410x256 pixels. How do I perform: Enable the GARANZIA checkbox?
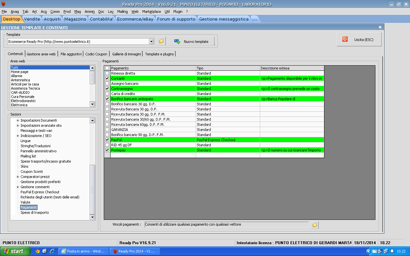(x=107, y=130)
